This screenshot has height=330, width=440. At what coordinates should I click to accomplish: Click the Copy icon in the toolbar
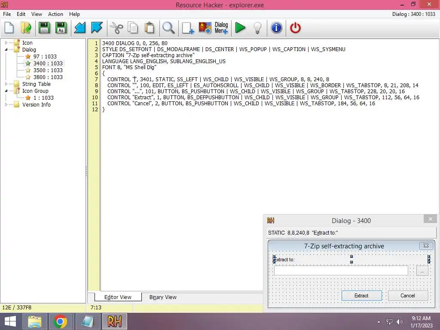(x=133, y=28)
